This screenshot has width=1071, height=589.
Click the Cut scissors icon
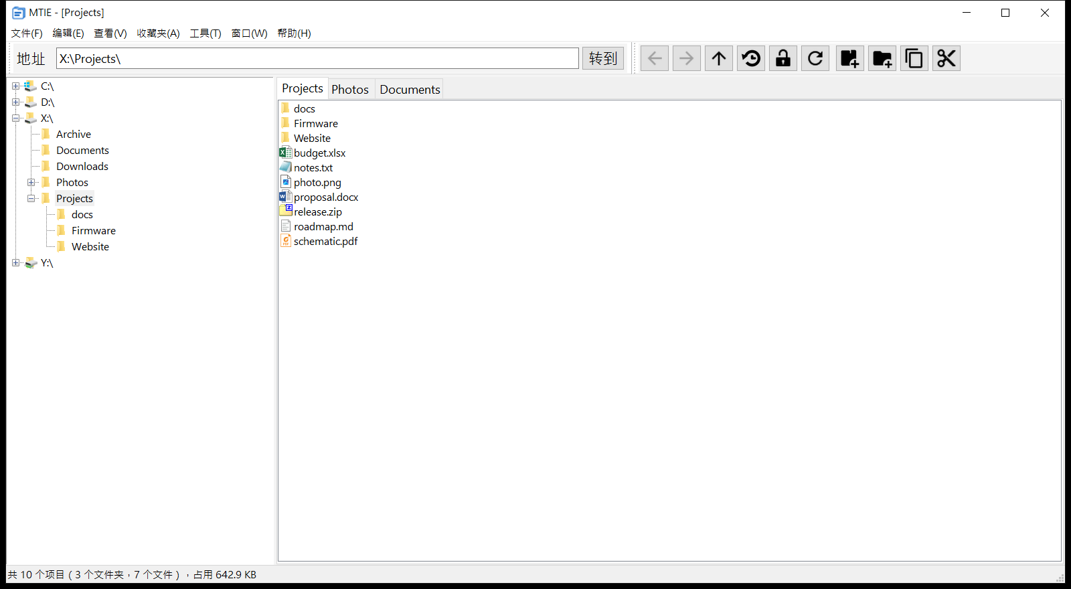pyautogui.click(x=946, y=58)
